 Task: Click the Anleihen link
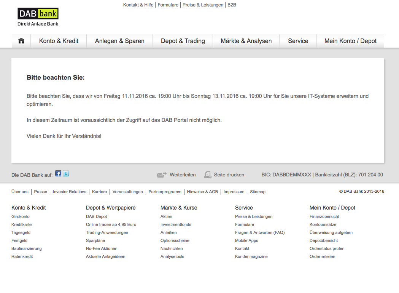[169, 232]
